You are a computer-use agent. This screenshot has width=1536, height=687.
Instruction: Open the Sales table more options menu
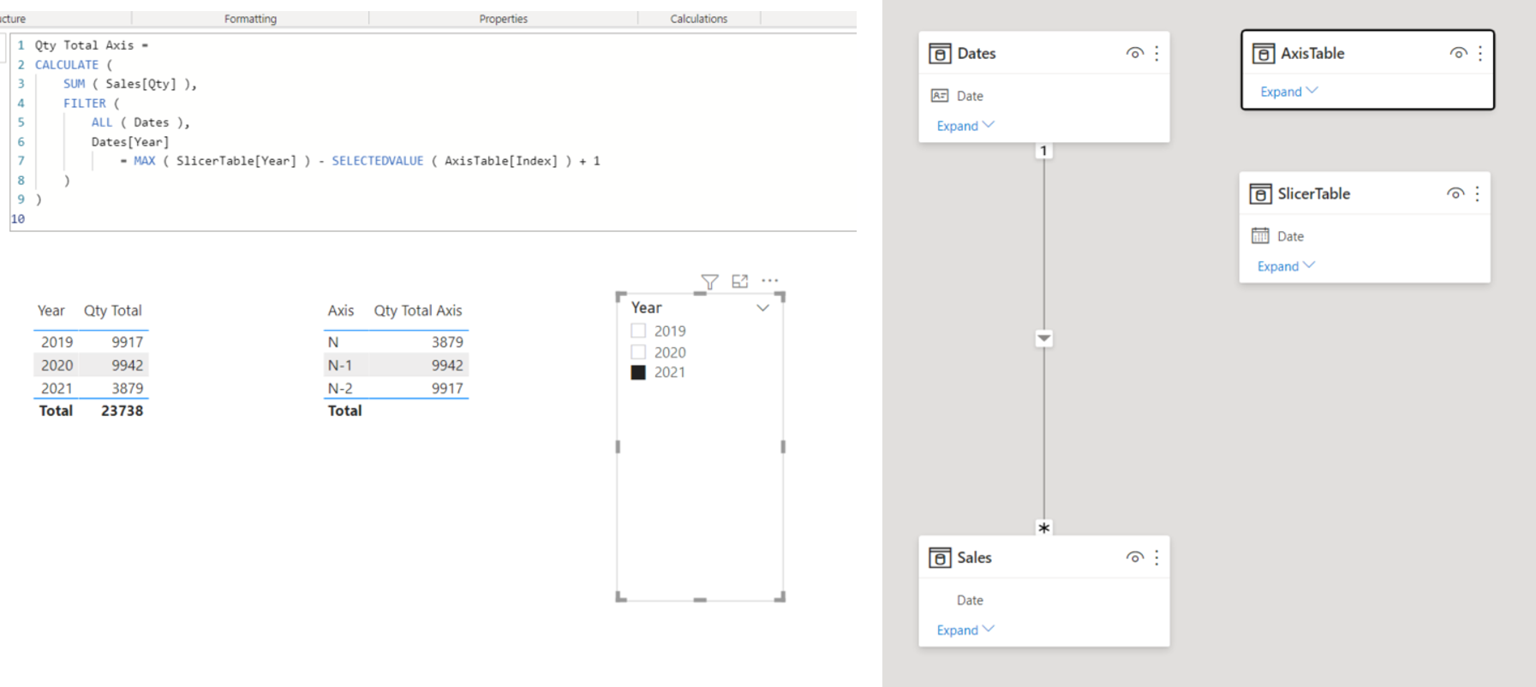click(x=1156, y=558)
